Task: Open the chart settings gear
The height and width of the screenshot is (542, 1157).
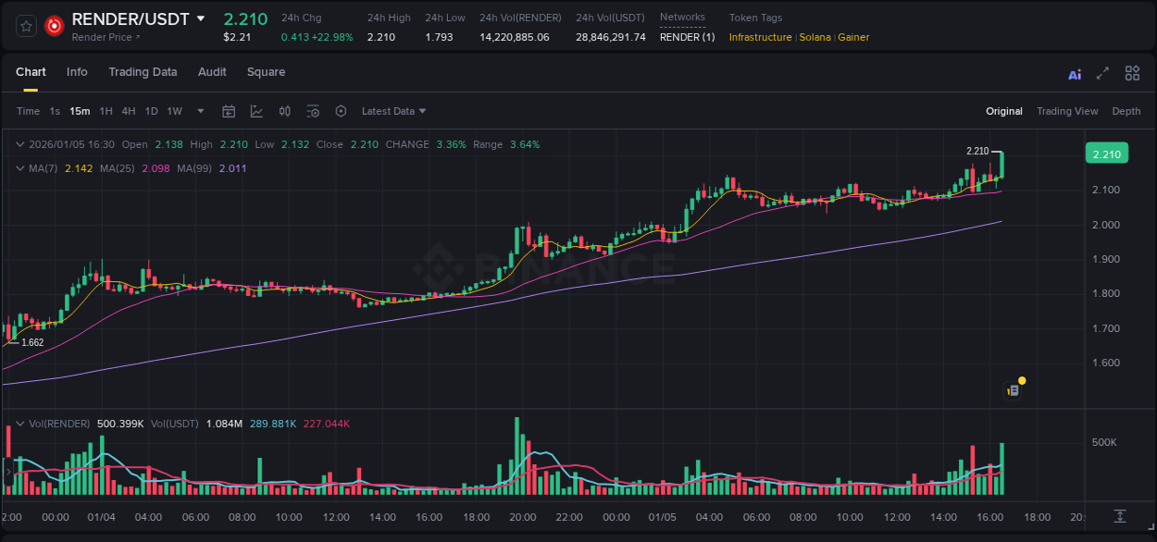Action: point(341,111)
